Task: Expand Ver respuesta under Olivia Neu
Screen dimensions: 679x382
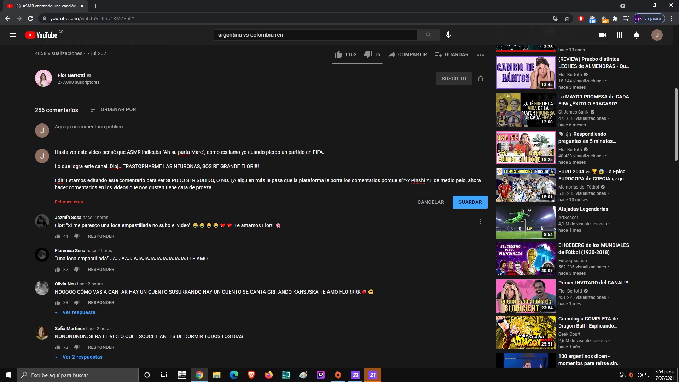Action: (79, 312)
